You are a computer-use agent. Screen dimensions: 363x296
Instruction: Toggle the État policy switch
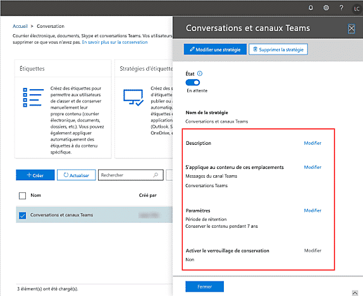coord(192,82)
